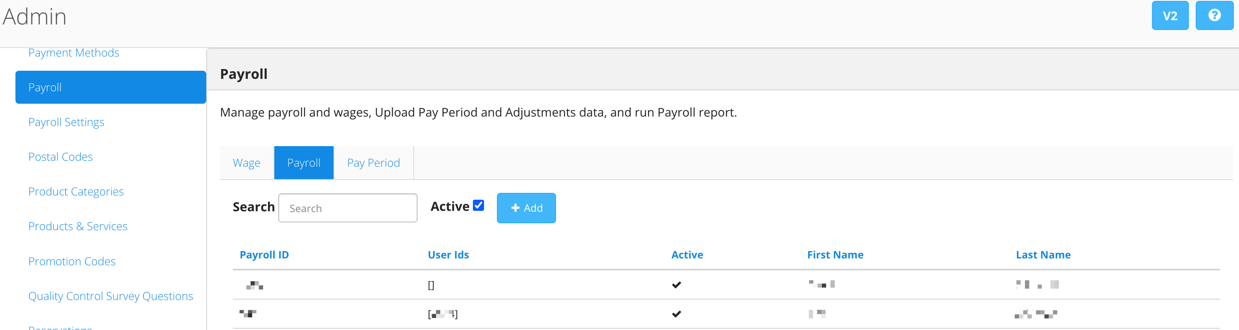The width and height of the screenshot is (1239, 330).
Task: Uncheck the Active filter checkbox
Action: 478,205
